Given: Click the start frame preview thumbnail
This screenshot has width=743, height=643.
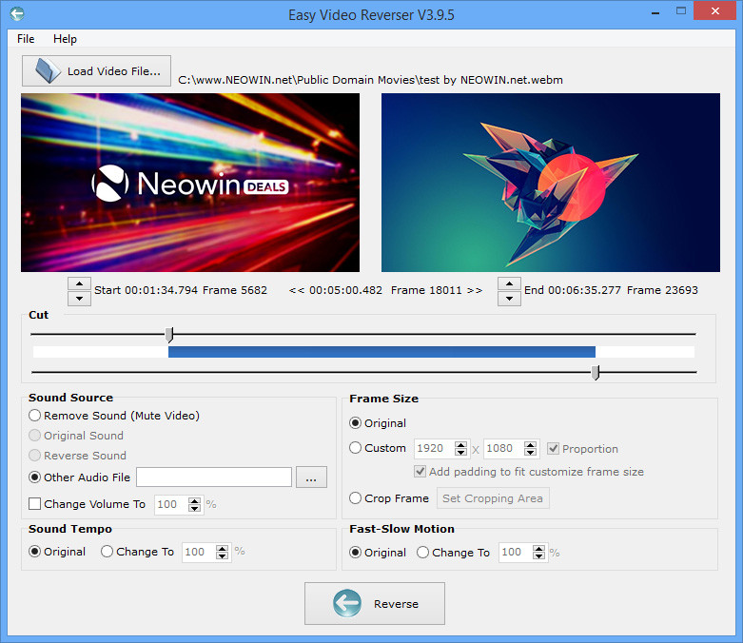Looking at the screenshot, I should click(190, 183).
